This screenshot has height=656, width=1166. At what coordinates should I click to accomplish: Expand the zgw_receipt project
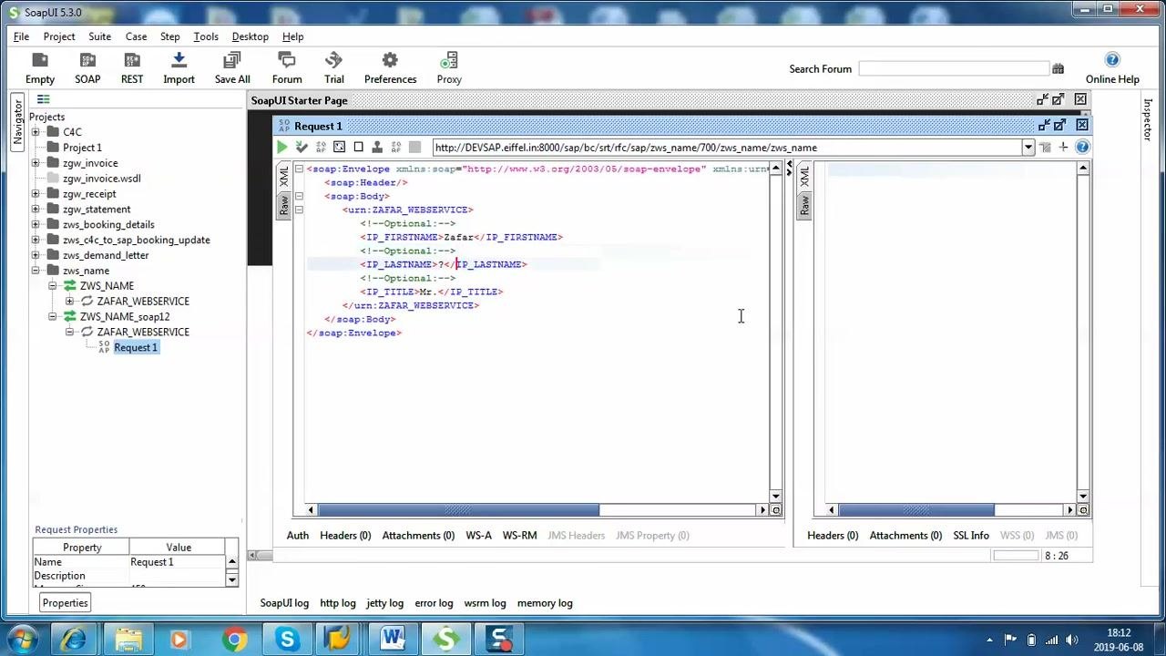tap(36, 194)
